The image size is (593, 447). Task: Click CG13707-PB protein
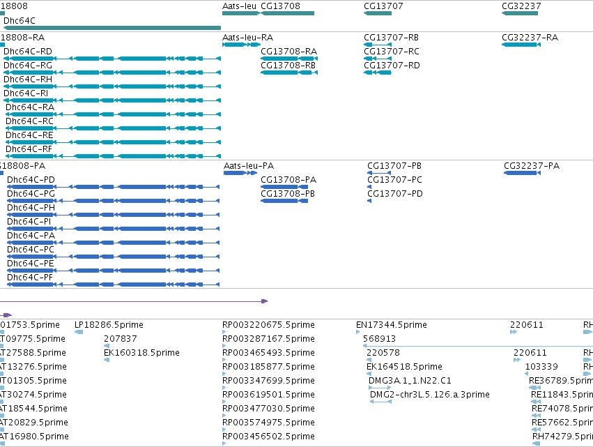pos(379,173)
